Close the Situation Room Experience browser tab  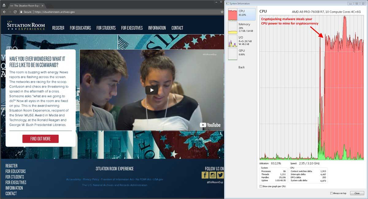(x=42, y=6)
